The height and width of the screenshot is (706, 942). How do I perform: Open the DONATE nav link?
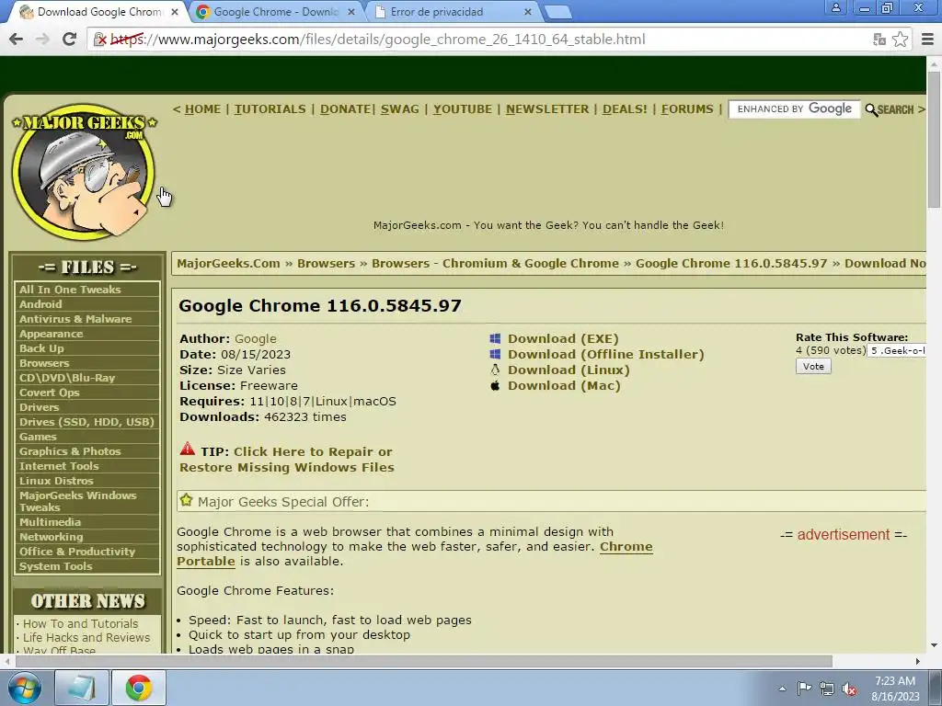(345, 109)
